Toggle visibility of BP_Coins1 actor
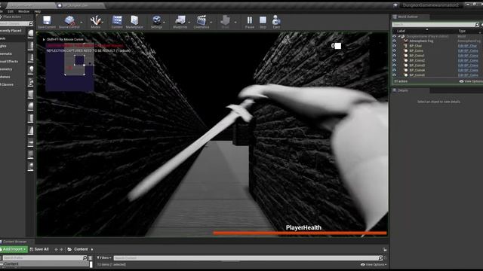 point(394,56)
